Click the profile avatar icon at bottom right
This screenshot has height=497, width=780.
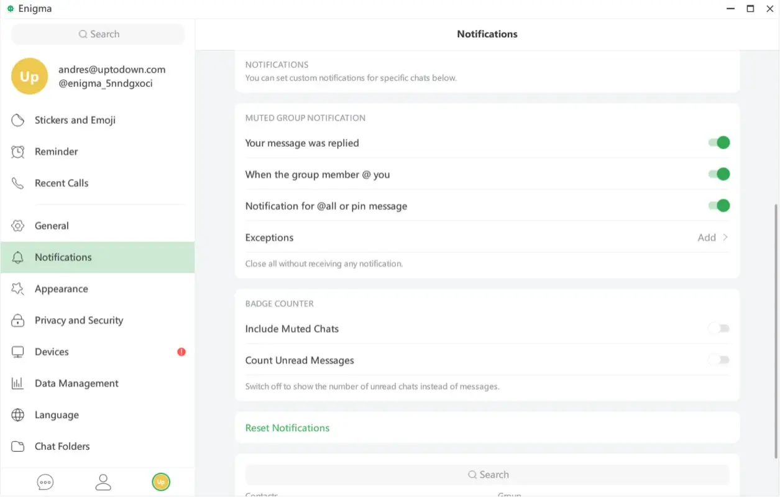[x=160, y=481]
